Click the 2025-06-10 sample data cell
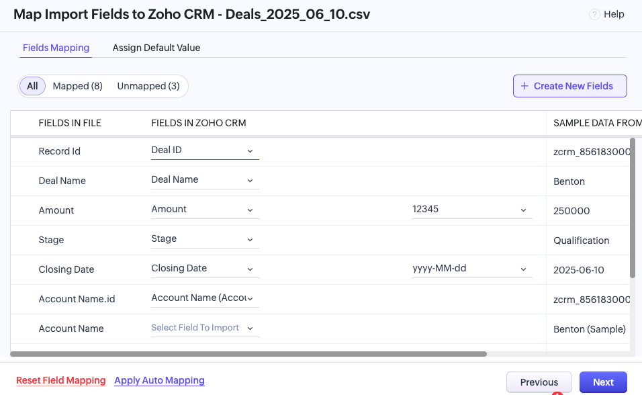This screenshot has width=642, height=395. coord(578,270)
